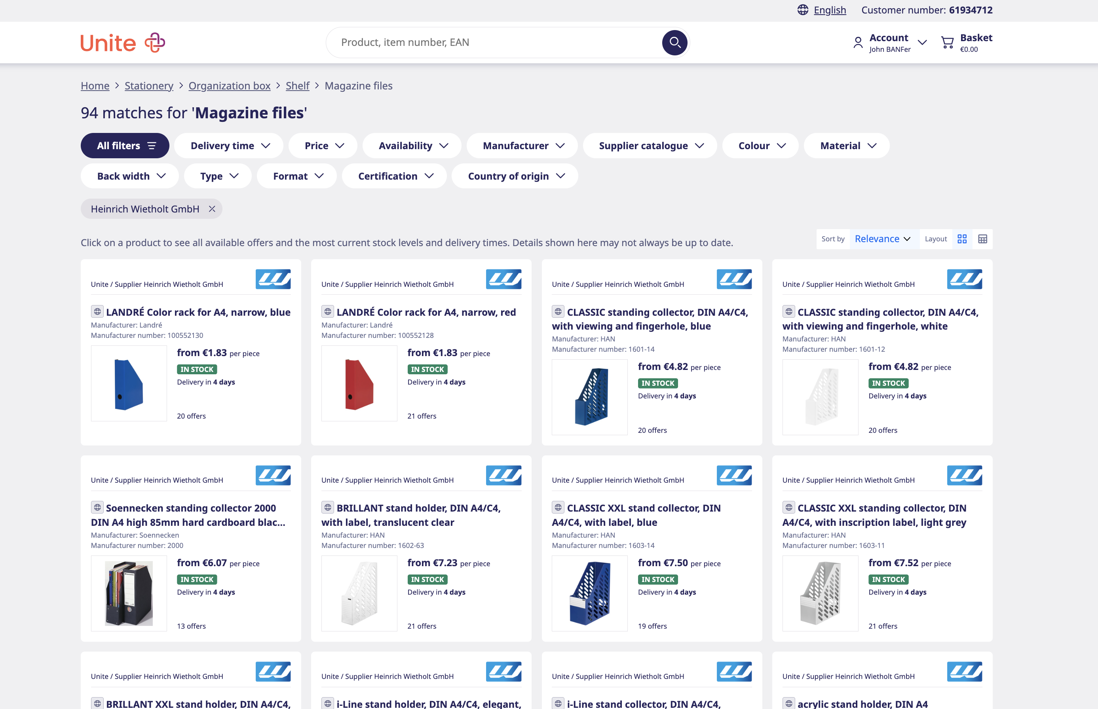The height and width of the screenshot is (709, 1098).
Task: Click supplier logo on CLASSIC blue collector card
Action: 734,279
